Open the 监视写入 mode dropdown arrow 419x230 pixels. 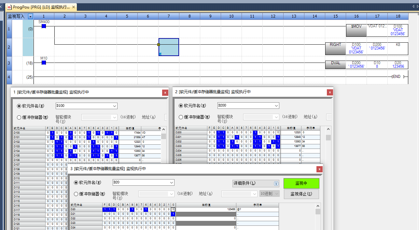point(30,16)
